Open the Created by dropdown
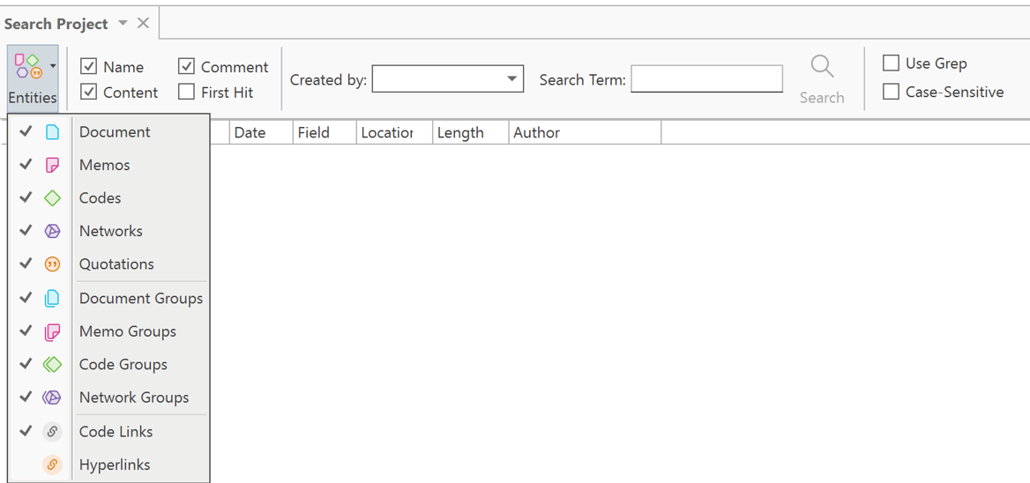This screenshot has height=483, width=1030. (511, 79)
